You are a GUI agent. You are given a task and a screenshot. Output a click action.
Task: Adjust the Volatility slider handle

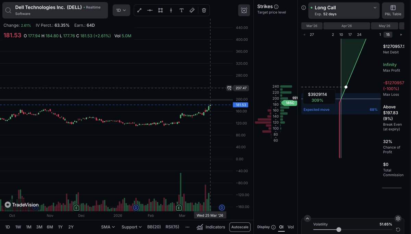click(339, 230)
